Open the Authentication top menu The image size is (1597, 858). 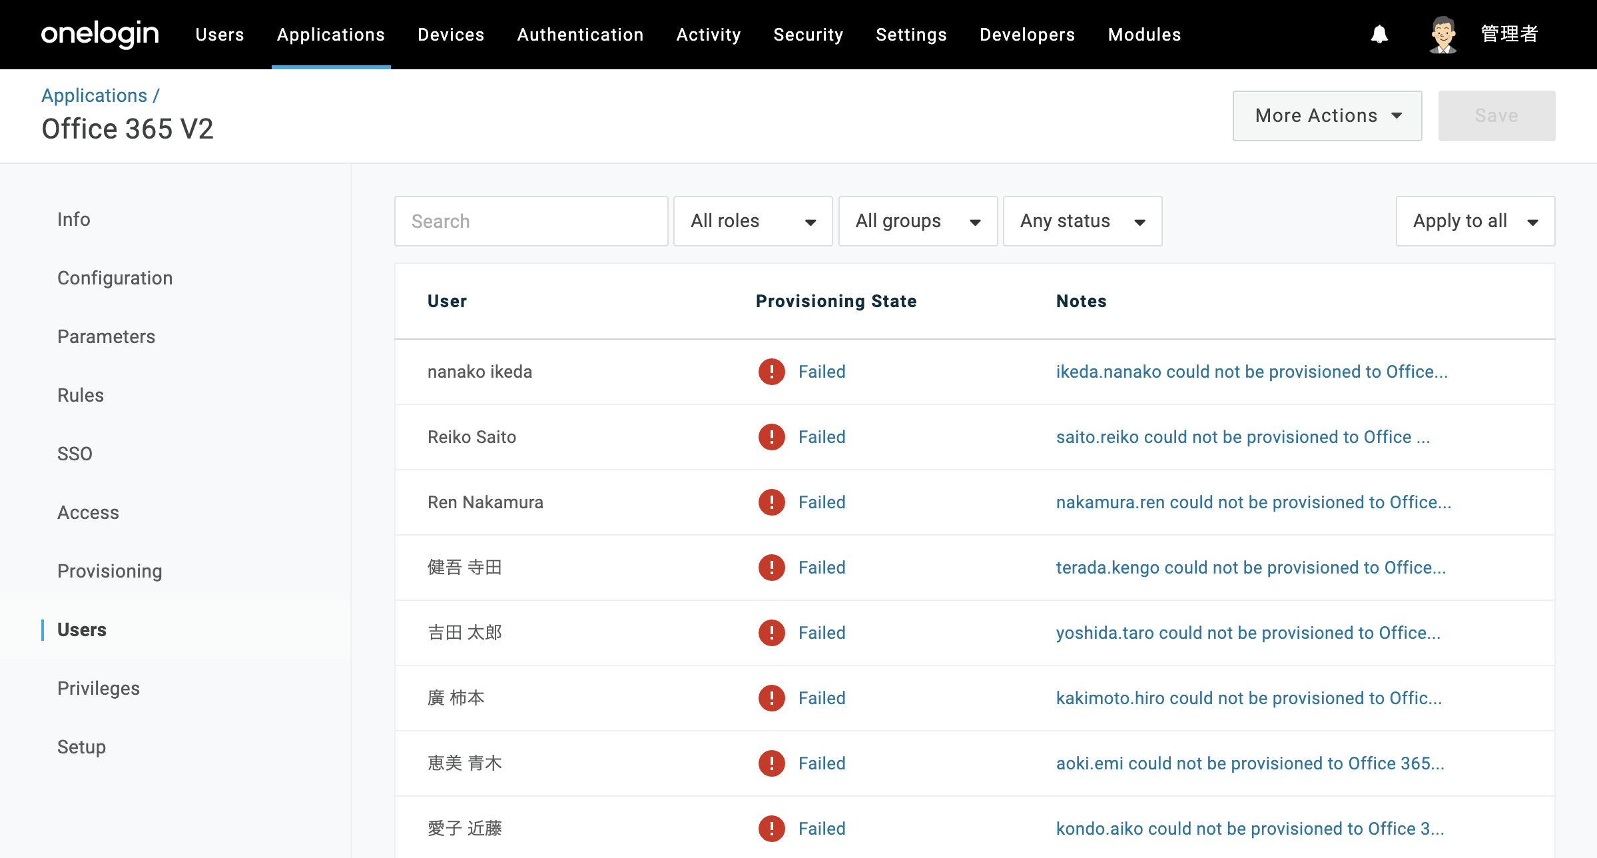(x=580, y=35)
